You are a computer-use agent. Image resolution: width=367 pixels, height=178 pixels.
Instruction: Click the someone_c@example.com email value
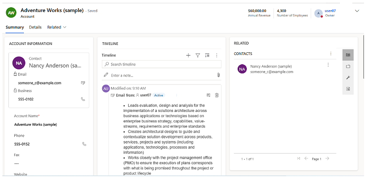39,83
